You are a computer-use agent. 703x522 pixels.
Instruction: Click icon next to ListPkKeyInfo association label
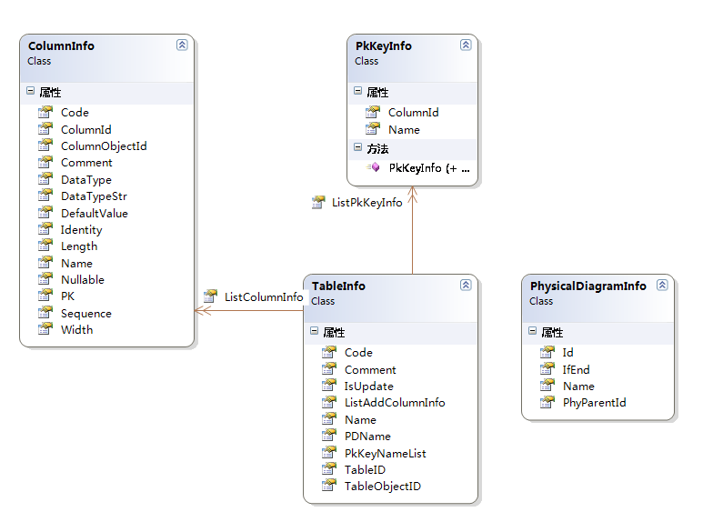coord(318,202)
